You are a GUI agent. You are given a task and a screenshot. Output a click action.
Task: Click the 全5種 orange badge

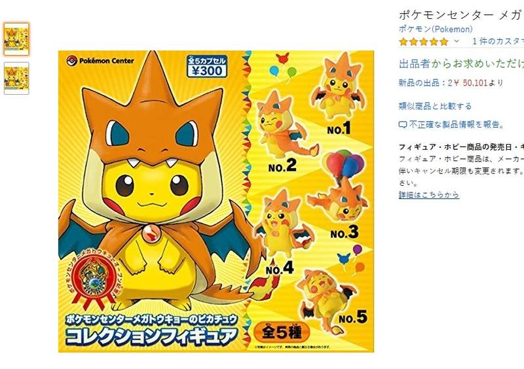pyautogui.click(x=282, y=332)
